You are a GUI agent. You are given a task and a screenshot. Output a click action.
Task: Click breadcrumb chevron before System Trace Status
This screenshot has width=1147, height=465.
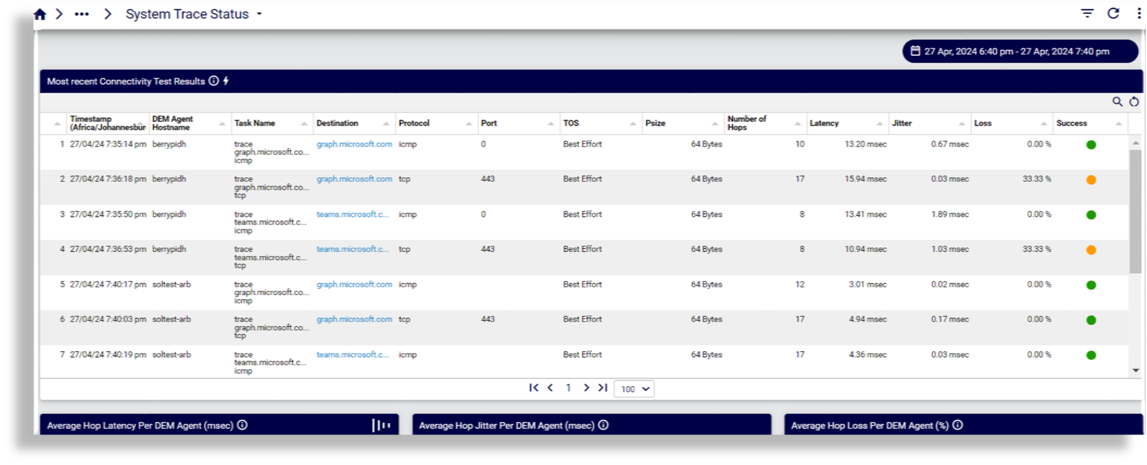point(108,14)
